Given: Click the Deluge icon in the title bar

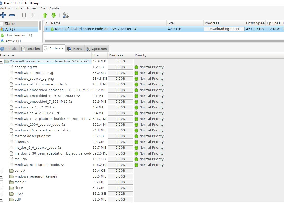Looking at the screenshot, I should (1, 3).
